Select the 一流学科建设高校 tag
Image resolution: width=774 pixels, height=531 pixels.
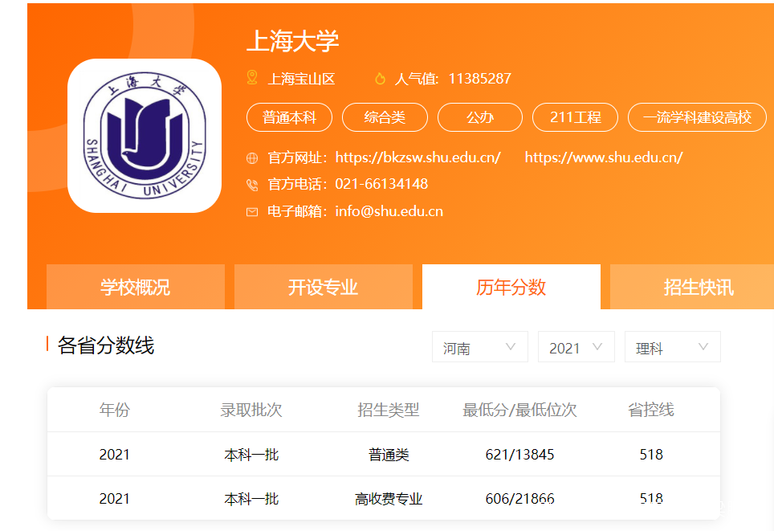tap(697, 117)
